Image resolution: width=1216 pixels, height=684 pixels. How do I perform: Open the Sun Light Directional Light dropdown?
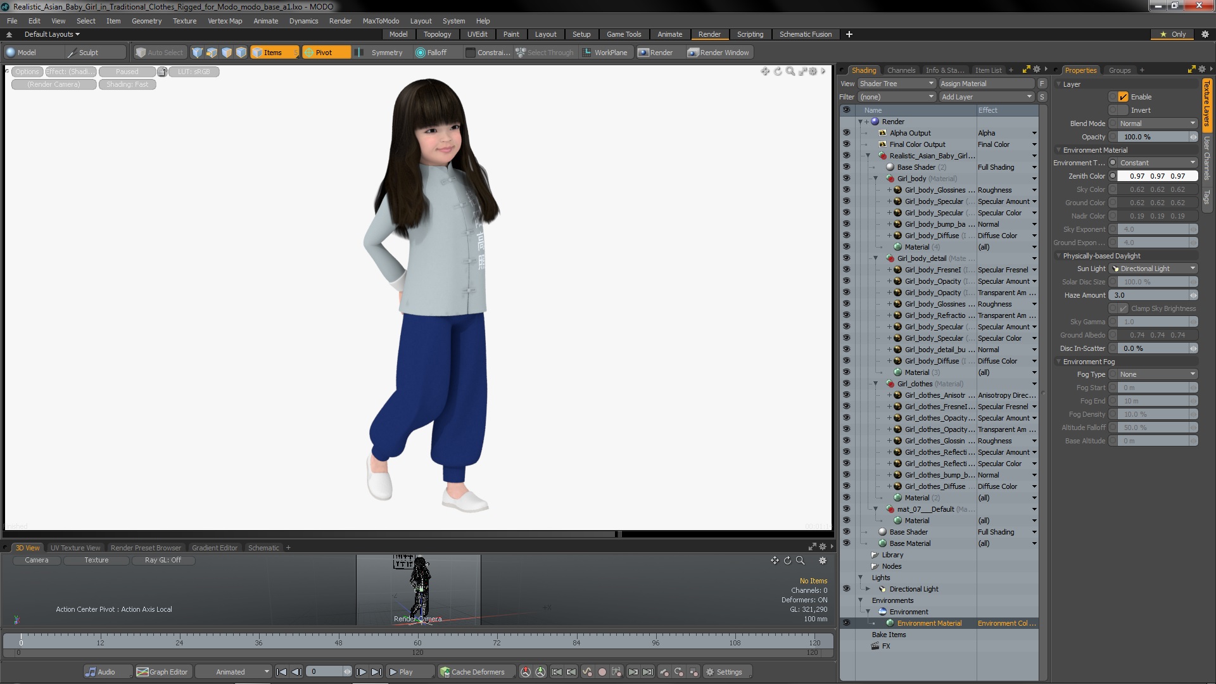1154,269
